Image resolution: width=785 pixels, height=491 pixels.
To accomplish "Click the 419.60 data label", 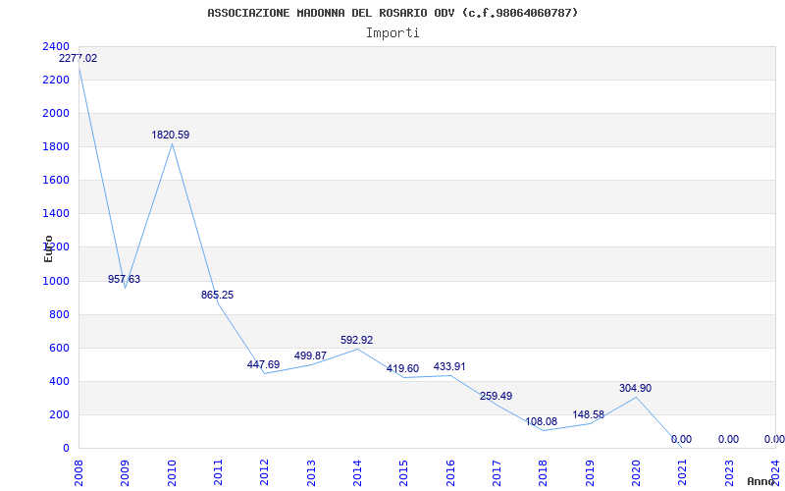I will click(402, 369).
